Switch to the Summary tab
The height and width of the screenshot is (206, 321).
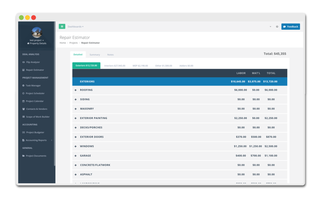click(95, 55)
